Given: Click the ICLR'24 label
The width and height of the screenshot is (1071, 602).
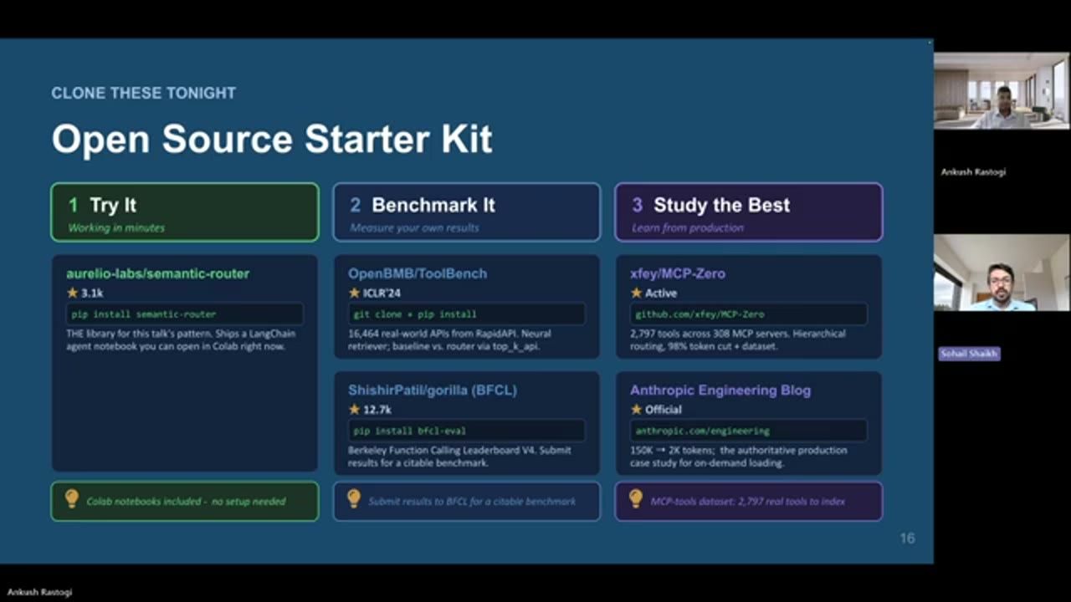Looking at the screenshot, I should pos(384,293).
